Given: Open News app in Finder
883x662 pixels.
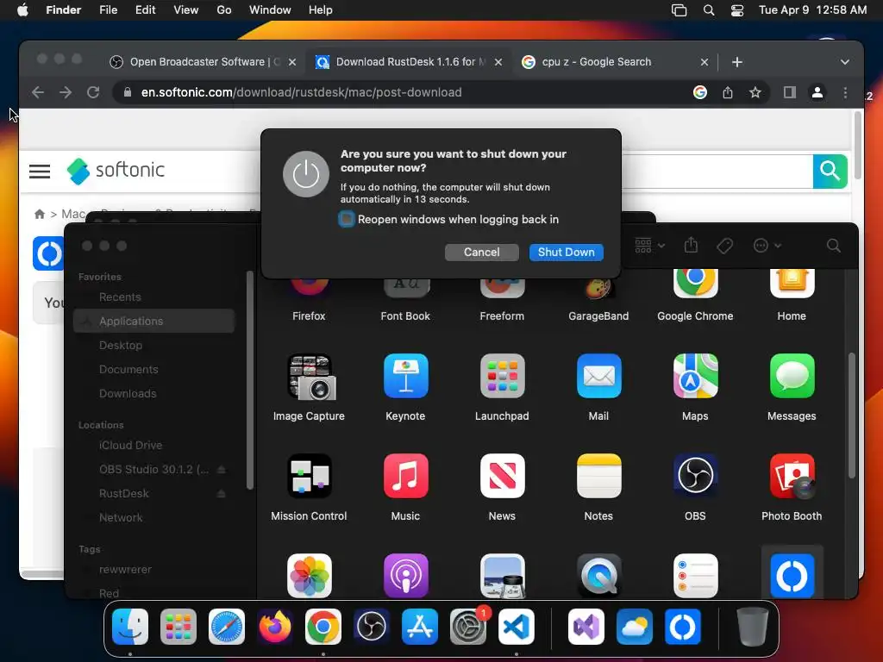Looking at the screenshot, I should click(502, 476).
